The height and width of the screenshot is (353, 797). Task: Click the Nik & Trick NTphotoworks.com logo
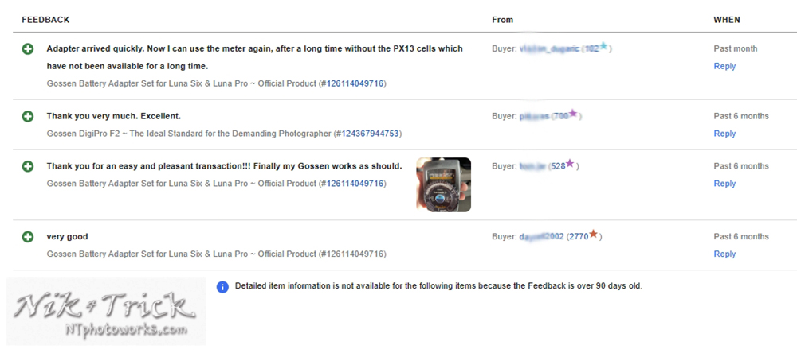click(x=106, y=312)
